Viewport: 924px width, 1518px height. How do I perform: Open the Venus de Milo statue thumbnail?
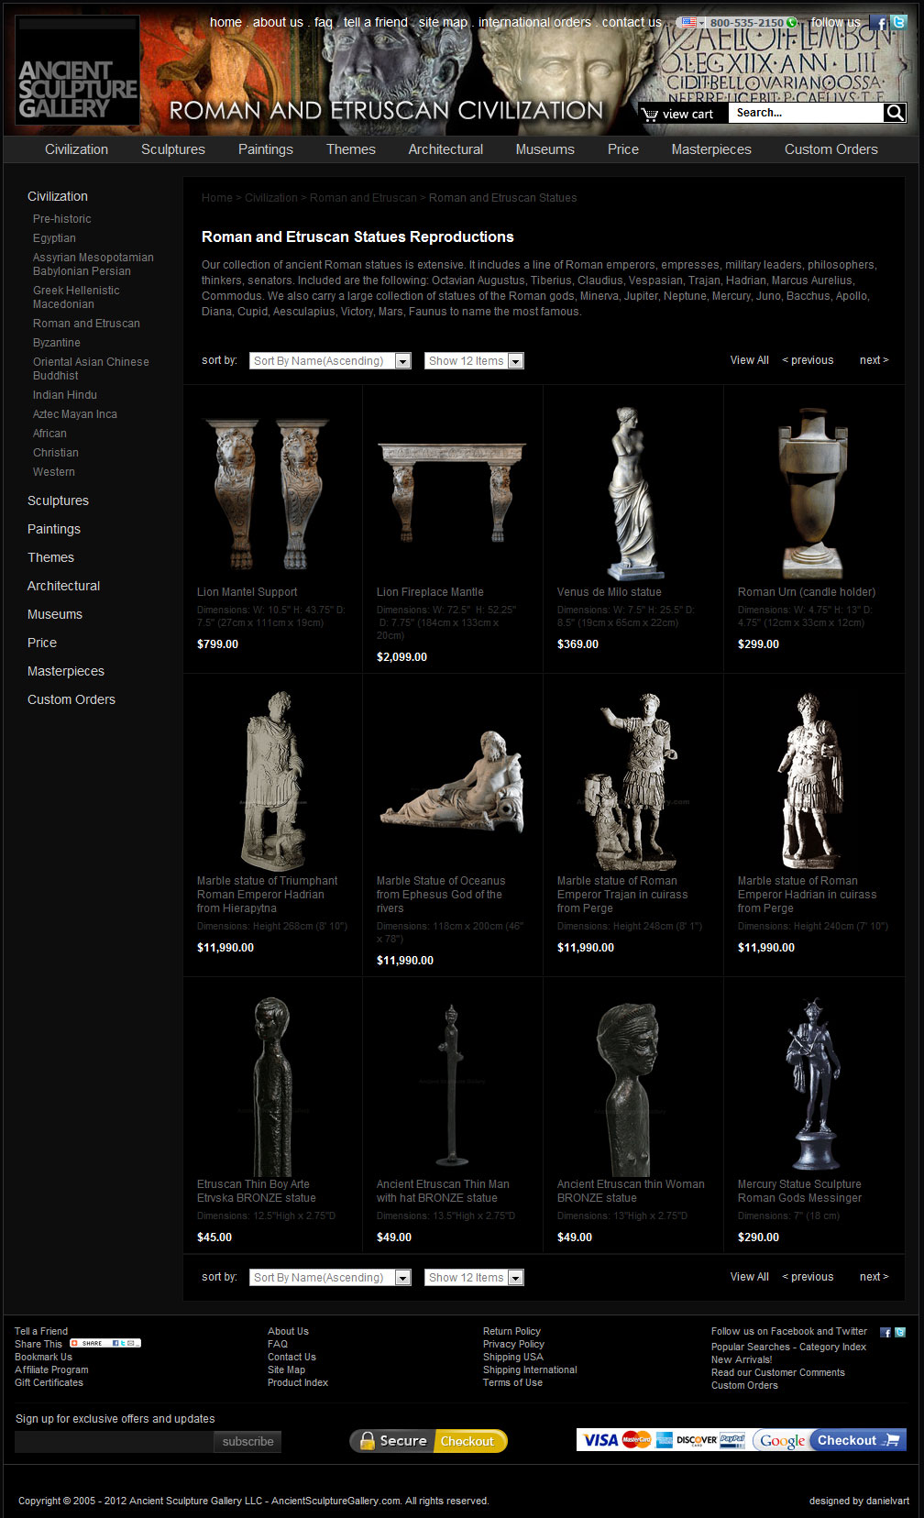pos(632,493)
